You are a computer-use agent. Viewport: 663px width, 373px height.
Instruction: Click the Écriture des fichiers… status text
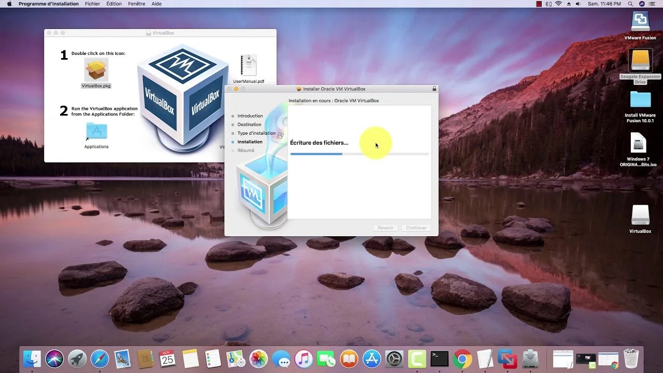(319, 143)
